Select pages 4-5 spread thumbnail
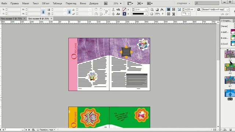The image size is (235, 132). pos(230,67)
